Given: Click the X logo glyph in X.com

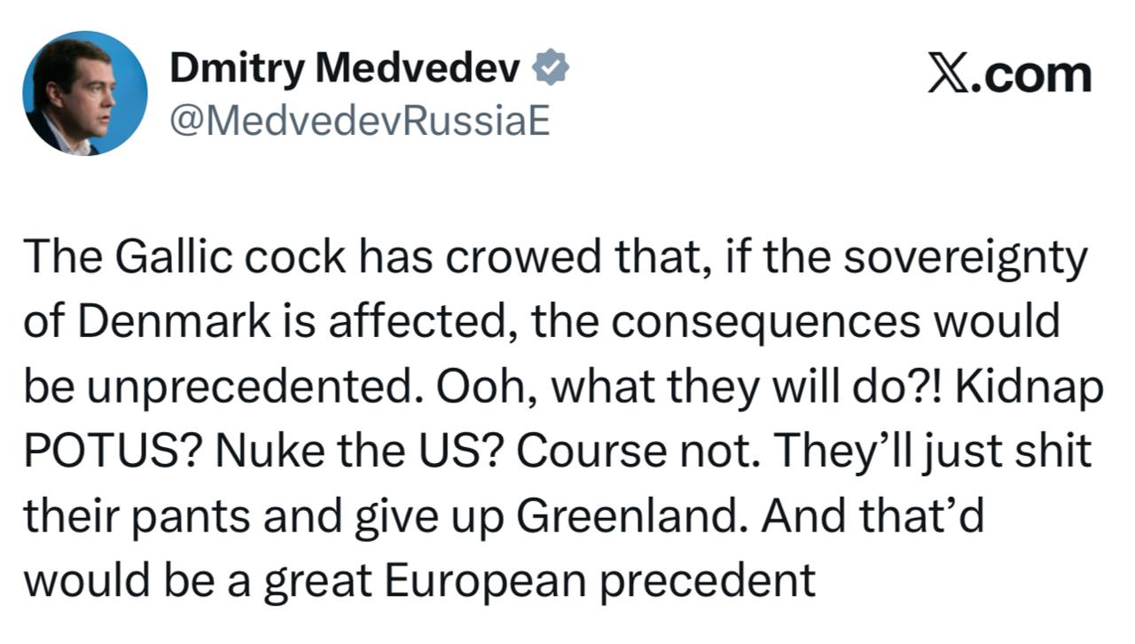Looking at the screenshot, I should pyautogui.click(x=946, y=75).
